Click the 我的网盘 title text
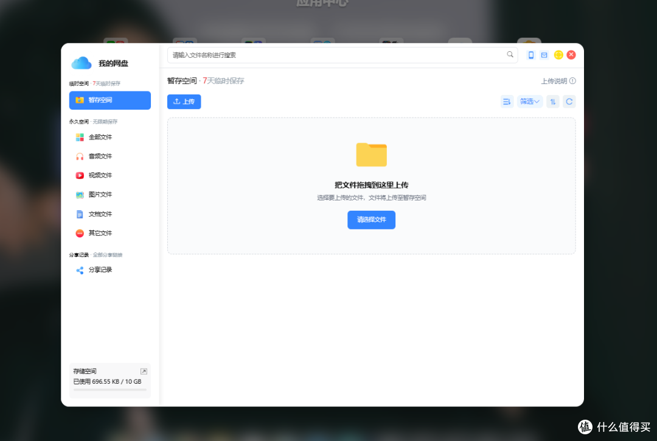Viewport: 657px width, 441px height. (113, 63)
